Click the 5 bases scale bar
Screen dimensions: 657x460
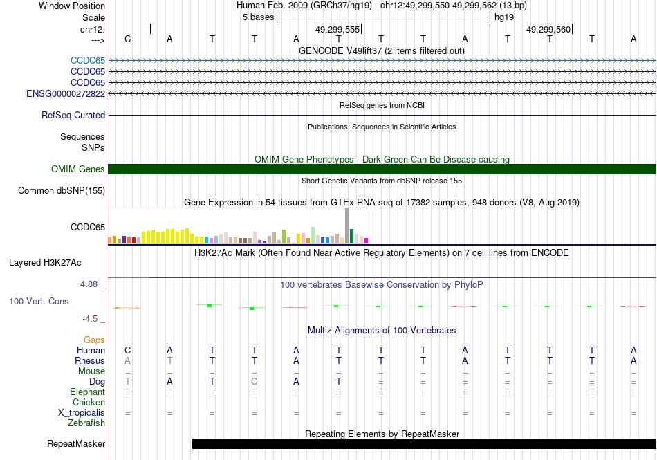[x=382, y=17]
